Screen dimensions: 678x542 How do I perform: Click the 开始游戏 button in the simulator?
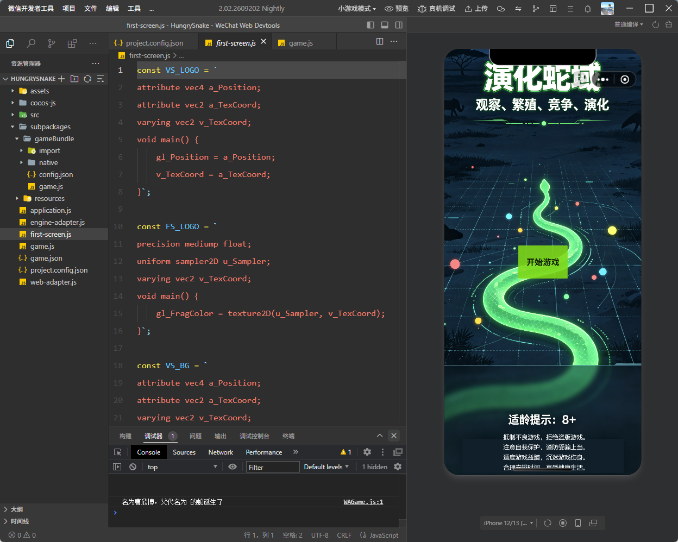click(543, 262)
